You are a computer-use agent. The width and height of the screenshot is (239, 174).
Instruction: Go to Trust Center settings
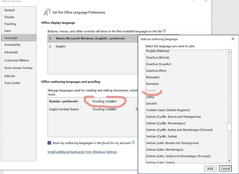(12, 83)
